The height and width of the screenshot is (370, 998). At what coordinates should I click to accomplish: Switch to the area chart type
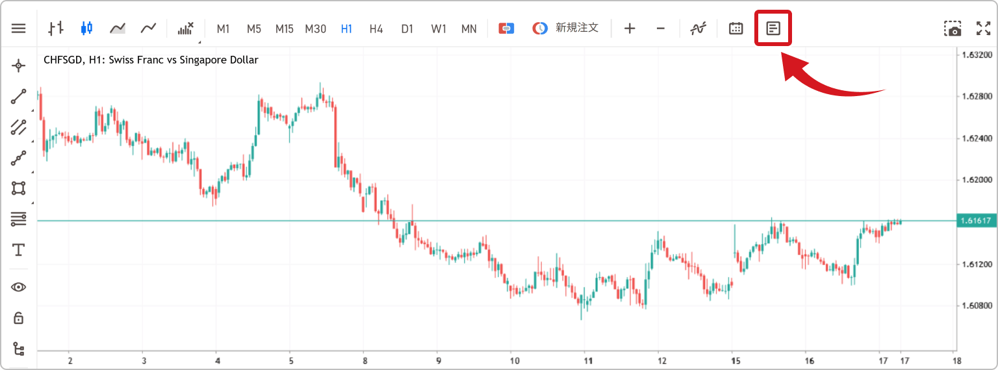118,29
